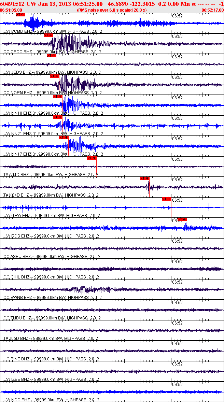This screenshot has height=402, width=224.
Task: Click the 06:52 time label on the PCMD trace
Action: pos(177,16)
